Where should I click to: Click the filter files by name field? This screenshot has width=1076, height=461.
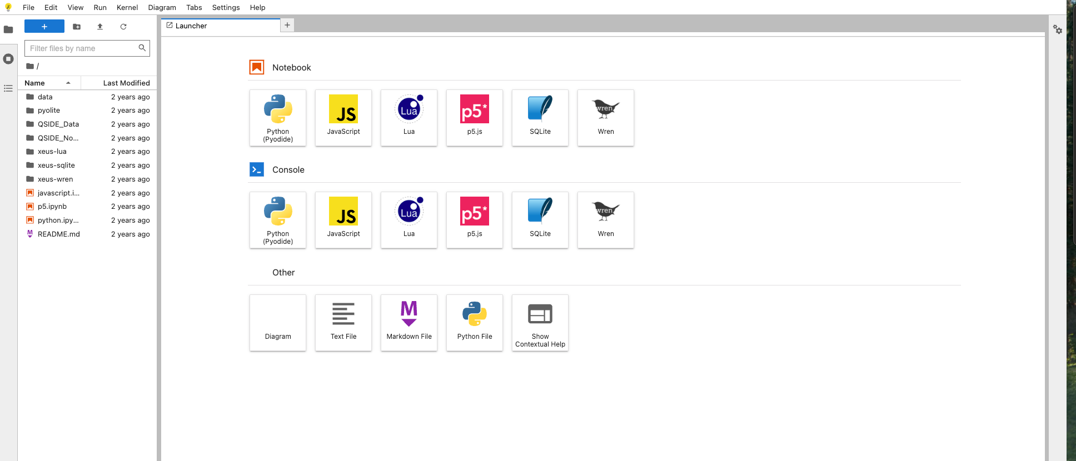point(82,48)
